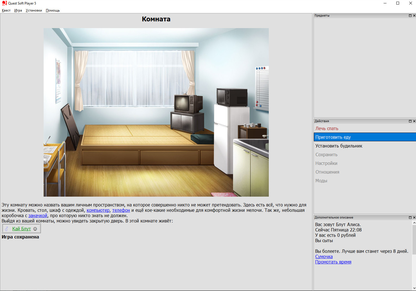Click the Quest Soft Player app icon
This screenshot has width=416, height=291.
pos(4,3)
